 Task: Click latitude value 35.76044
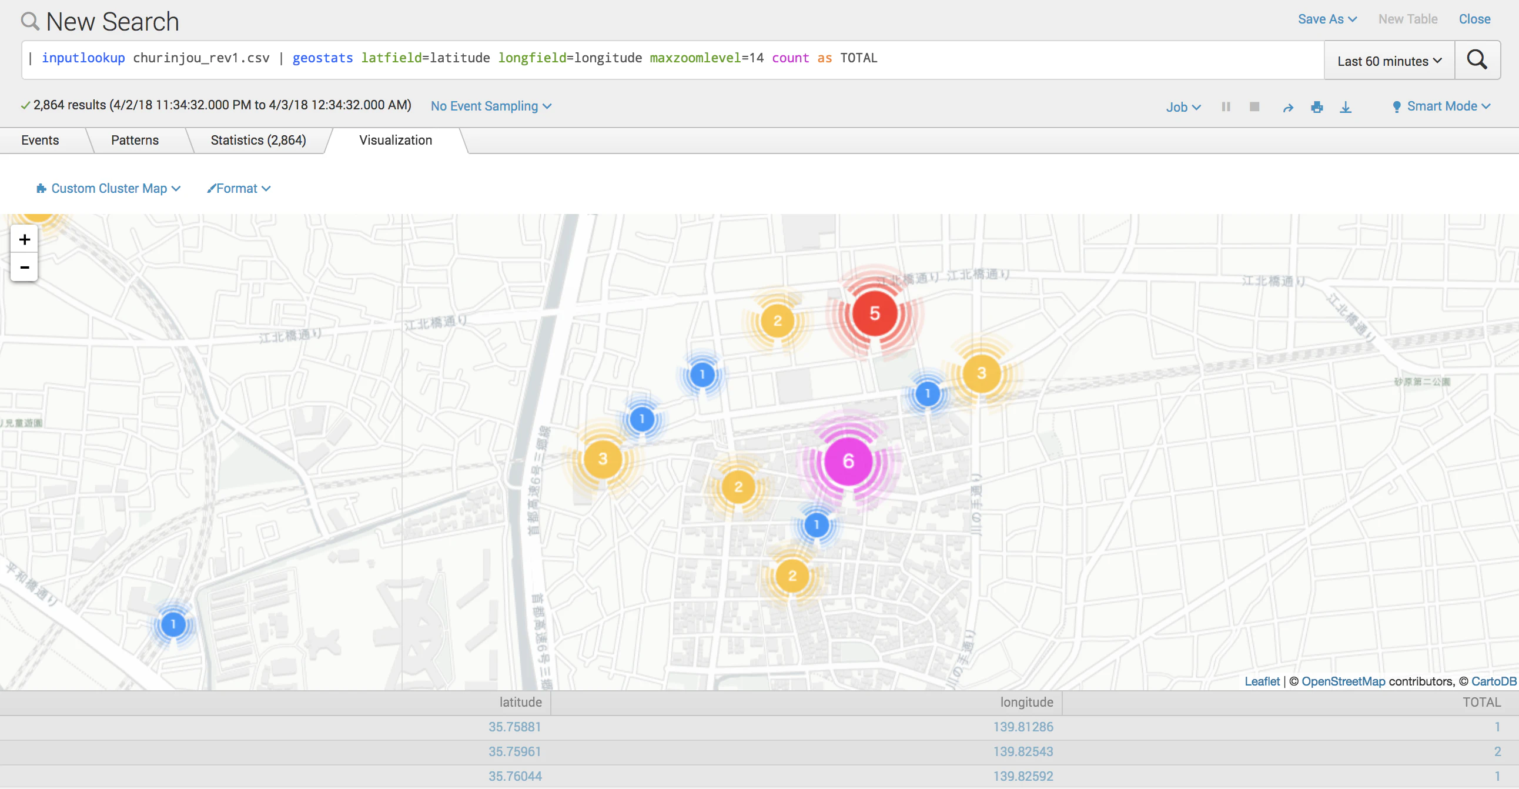click(515, 777)
